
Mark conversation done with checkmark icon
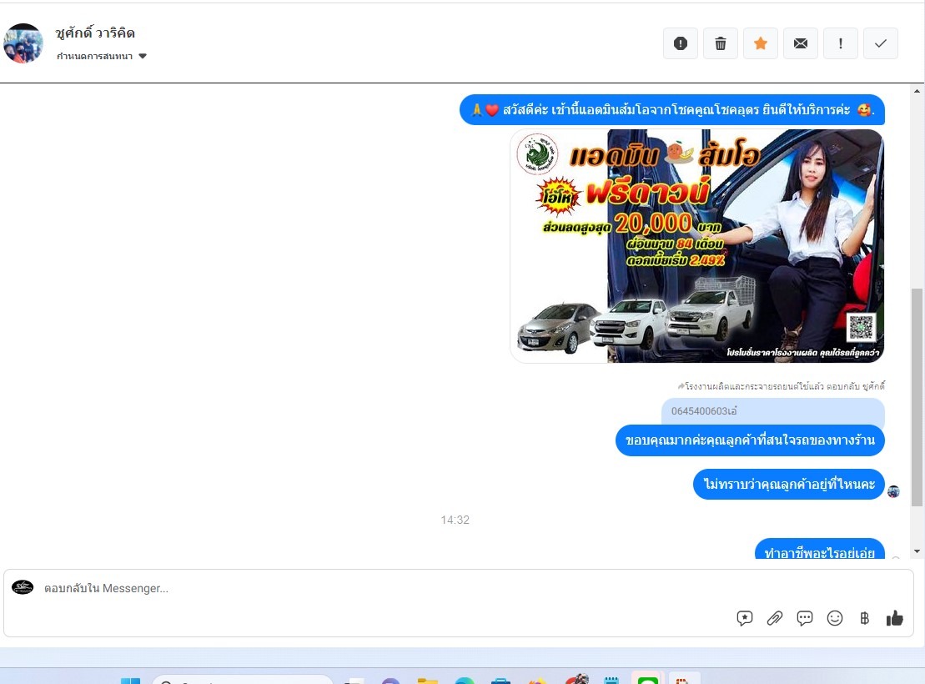880,43
